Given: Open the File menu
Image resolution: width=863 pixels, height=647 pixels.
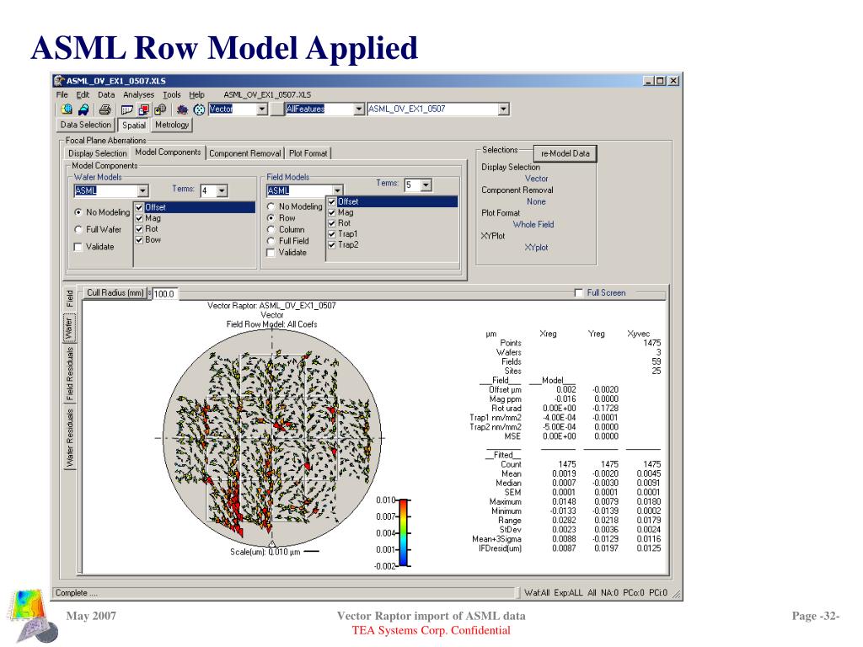Looking at the screenshot, I should [62, 94].
